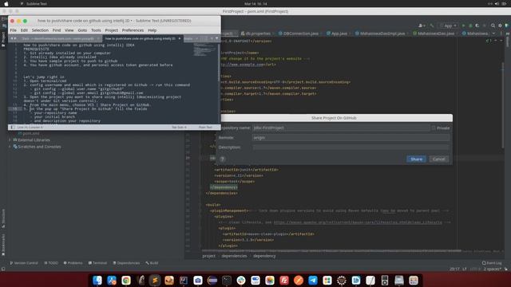Open Sublime Text Tools menu
This screenshot has height=287, width=511.
(96, 30)
